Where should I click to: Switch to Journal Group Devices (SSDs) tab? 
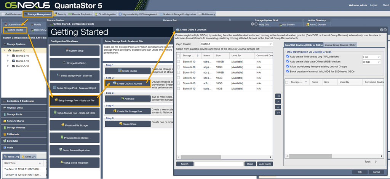340,45
